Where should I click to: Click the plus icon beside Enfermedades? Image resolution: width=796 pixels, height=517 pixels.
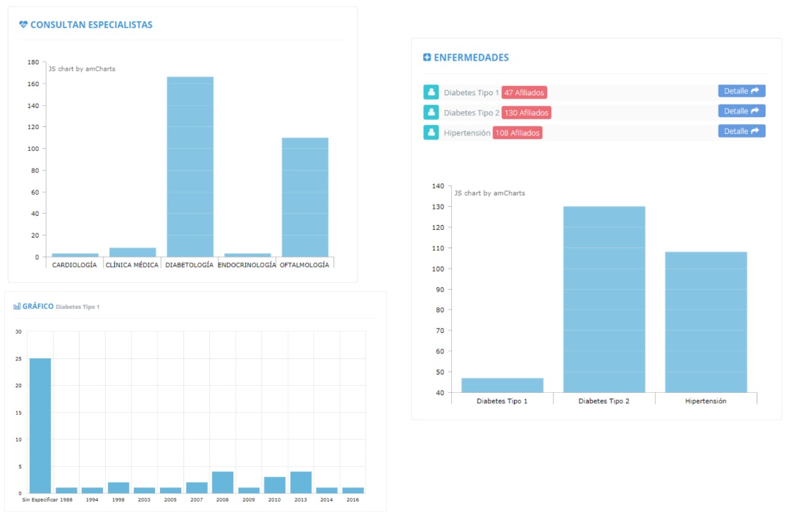427,58
